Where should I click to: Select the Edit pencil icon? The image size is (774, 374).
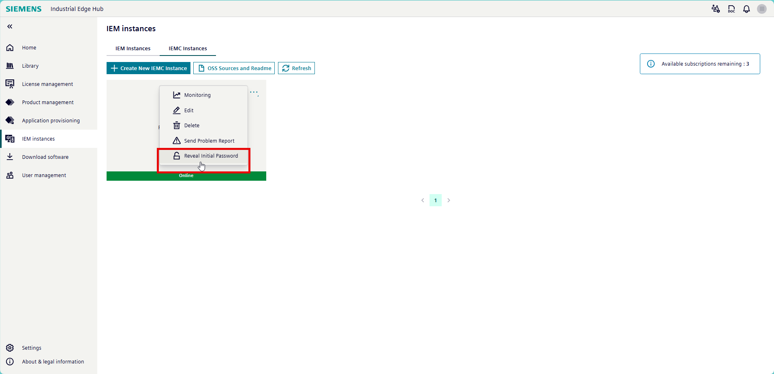coord(177,110)
